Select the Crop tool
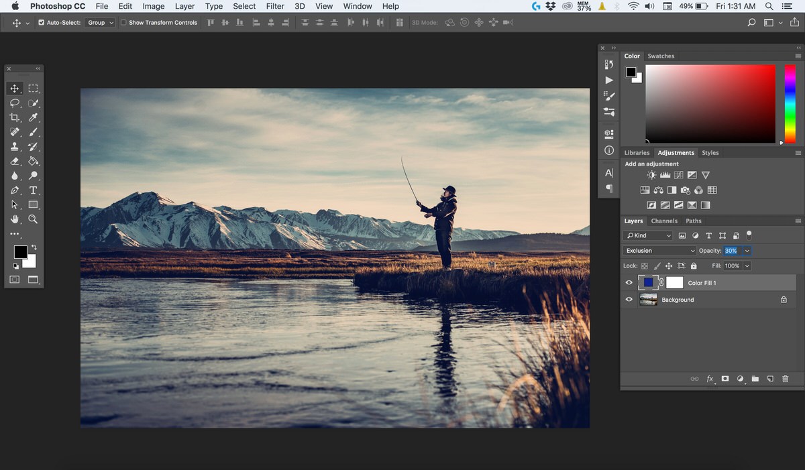The image size is (805, 470). 14,117
